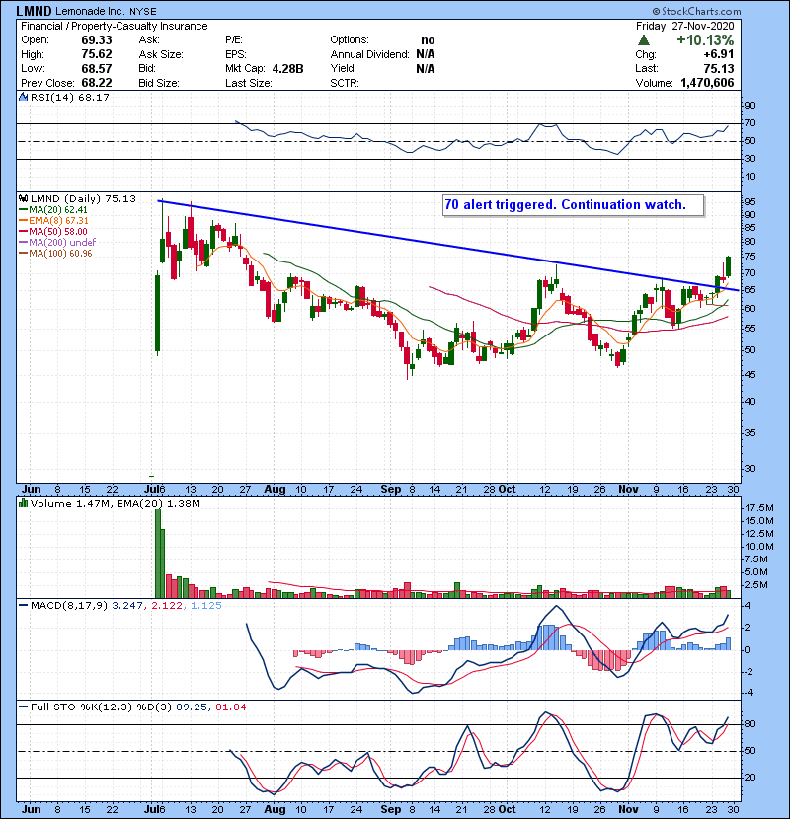Click the MA(50) 58.00 legend entry
This screenshot has width=790, height=819.
pyautogui.click(x=58, y=231)
